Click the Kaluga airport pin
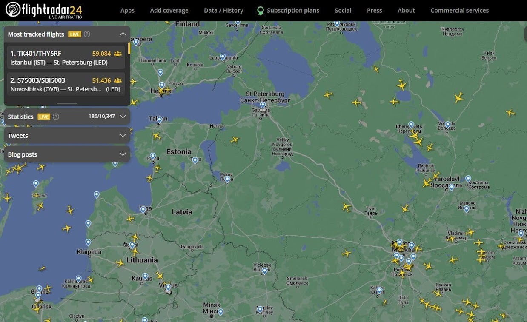 [x=379, y=290]
